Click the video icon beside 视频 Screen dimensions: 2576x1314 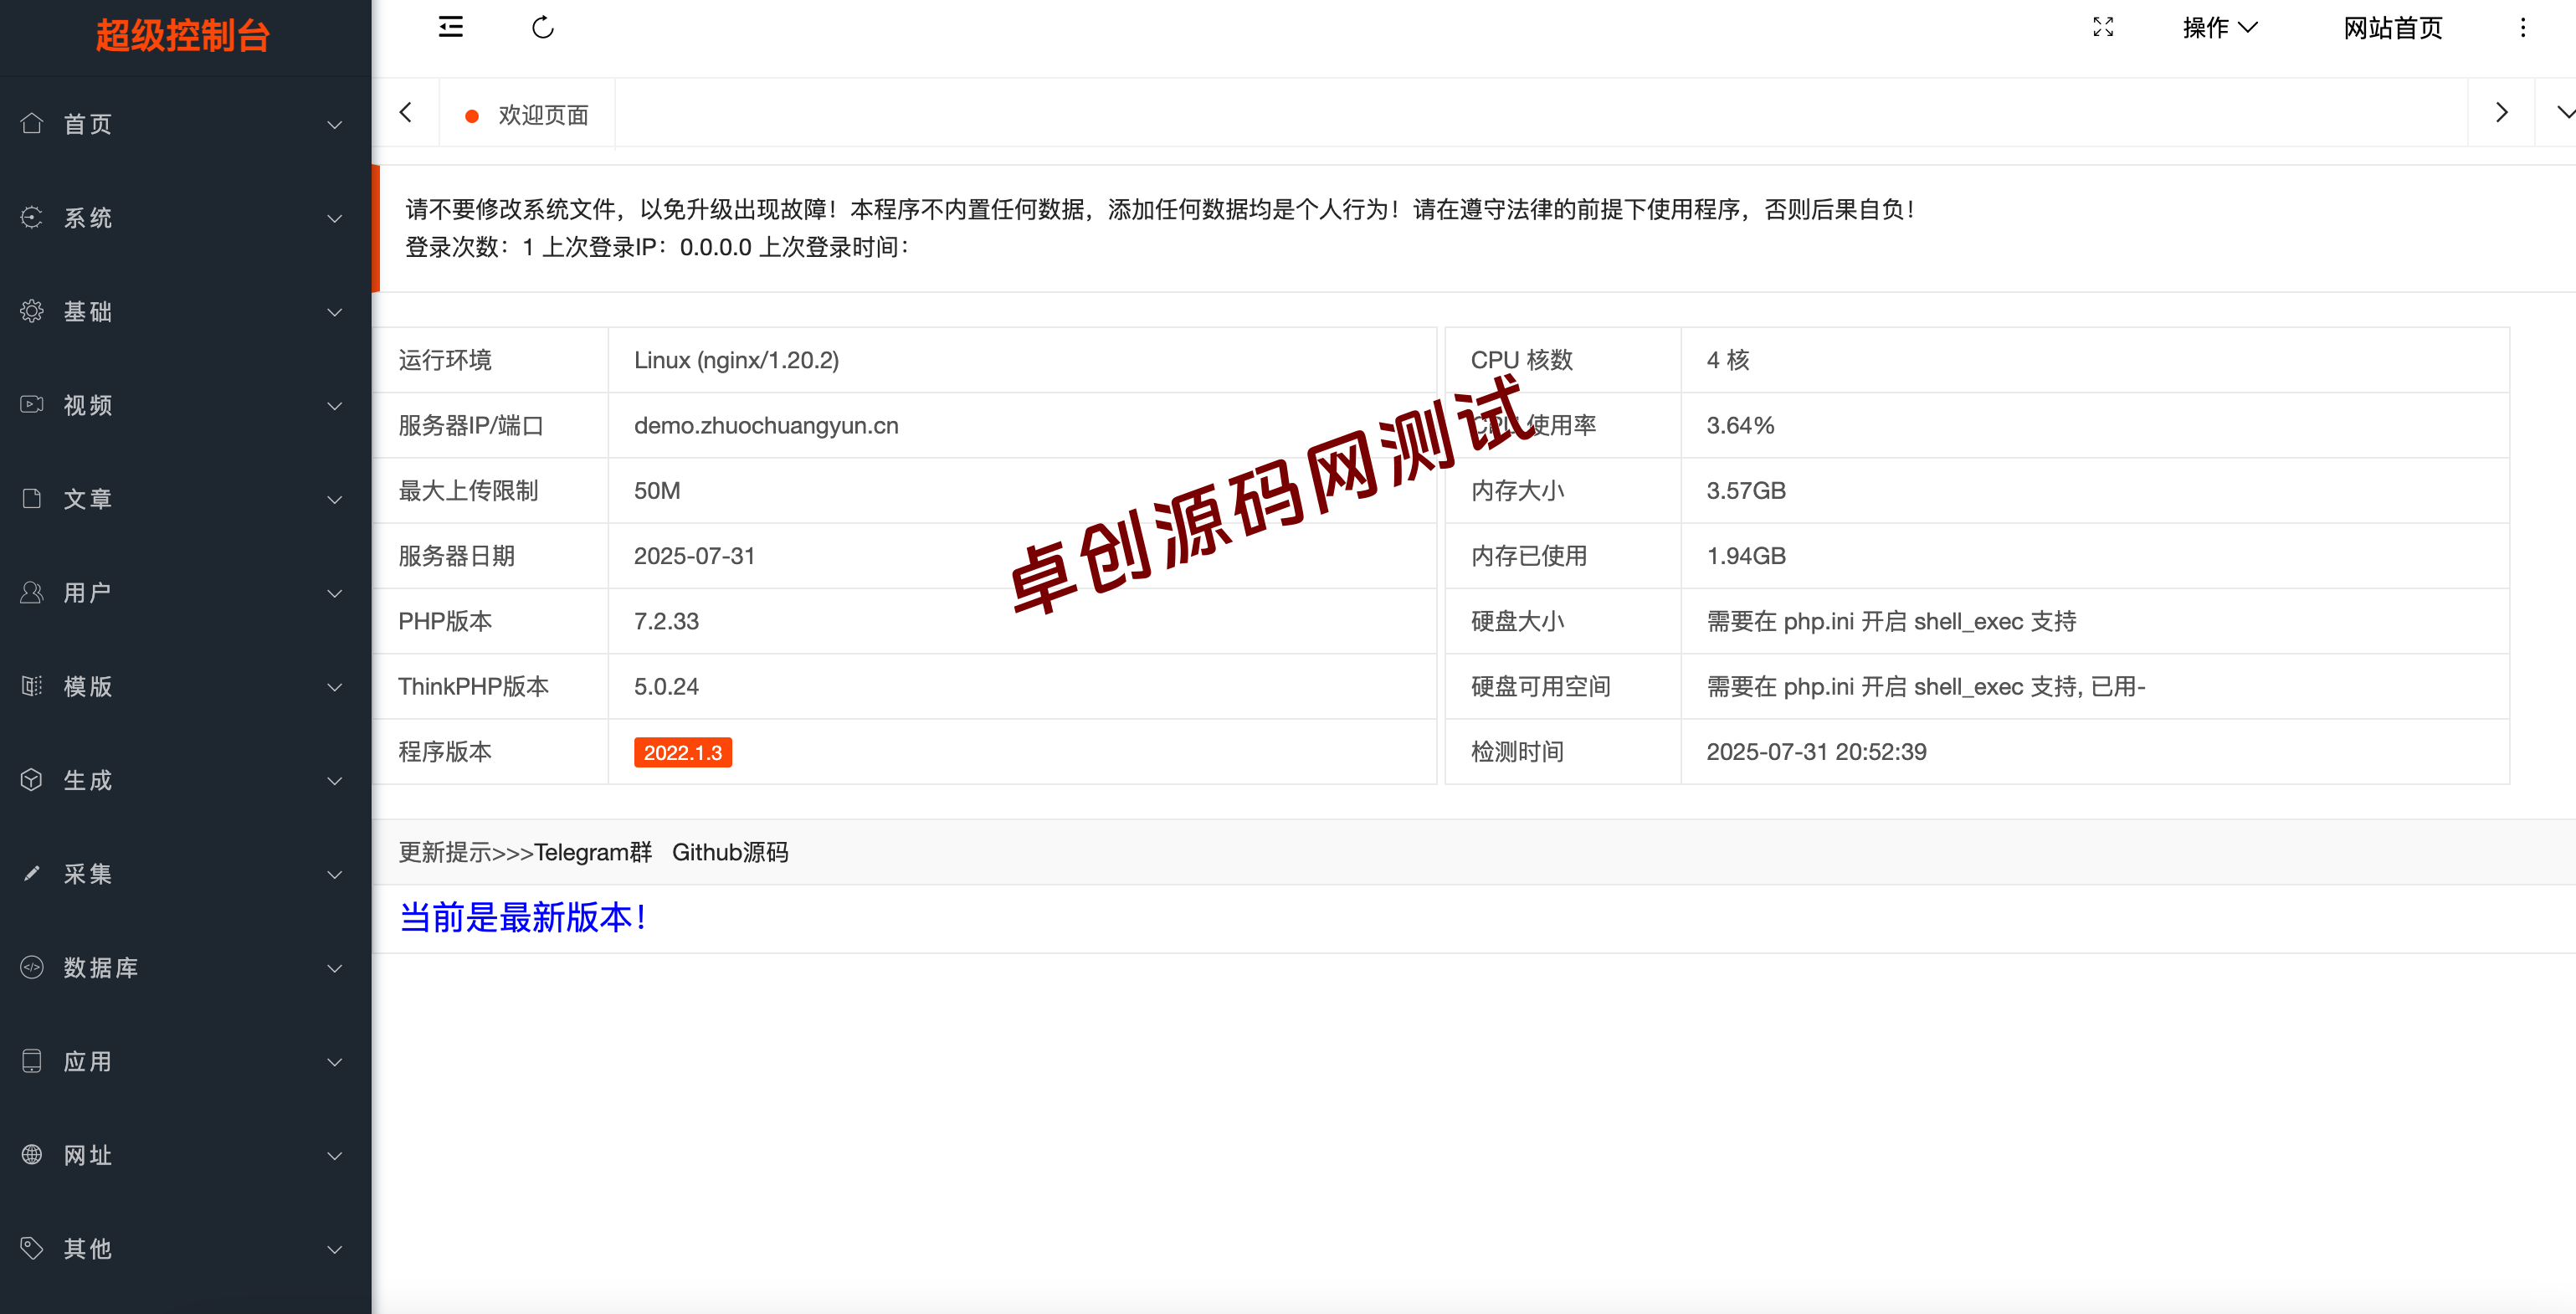(32, 404)
